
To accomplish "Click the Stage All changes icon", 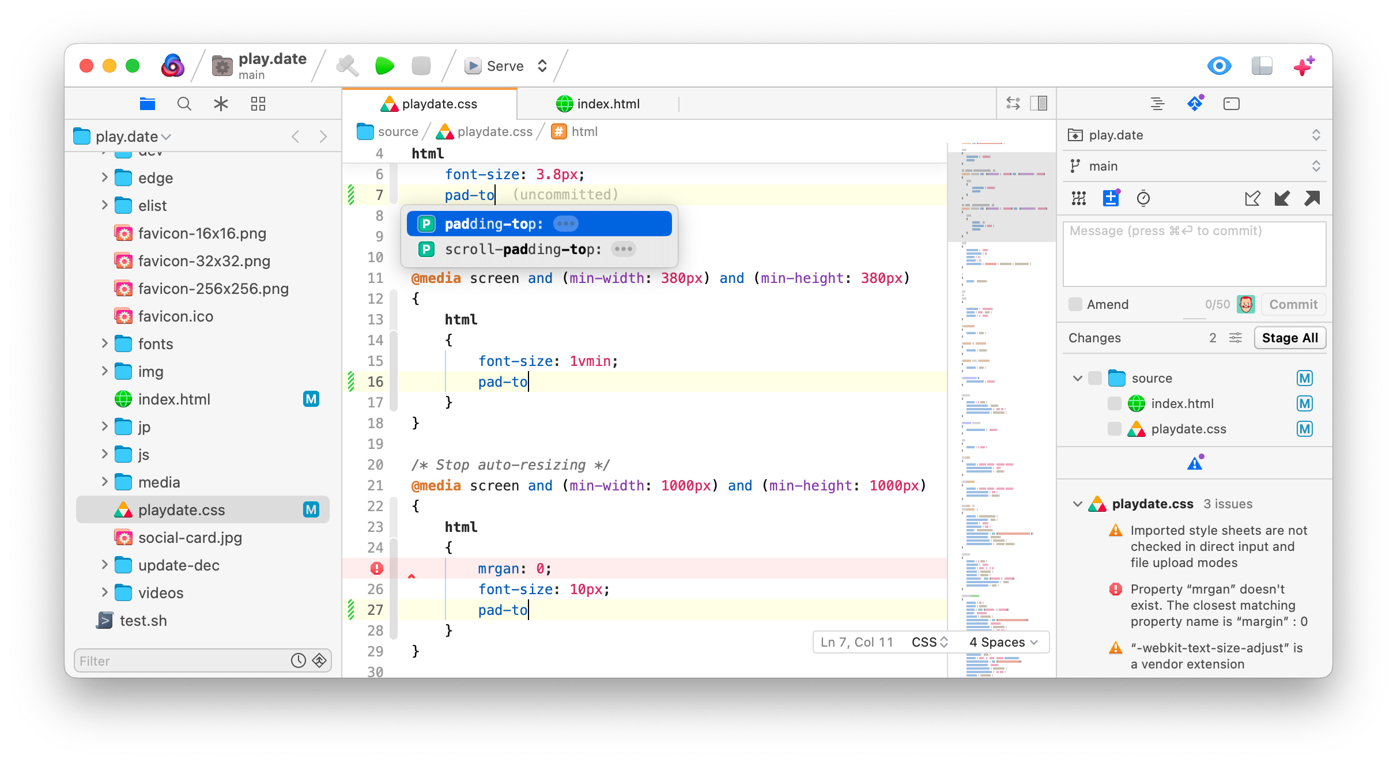I will tap(1290, 337).
